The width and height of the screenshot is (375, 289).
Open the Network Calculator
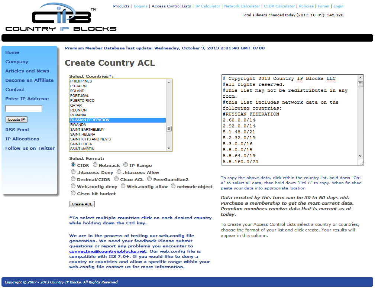click(242, 6)
